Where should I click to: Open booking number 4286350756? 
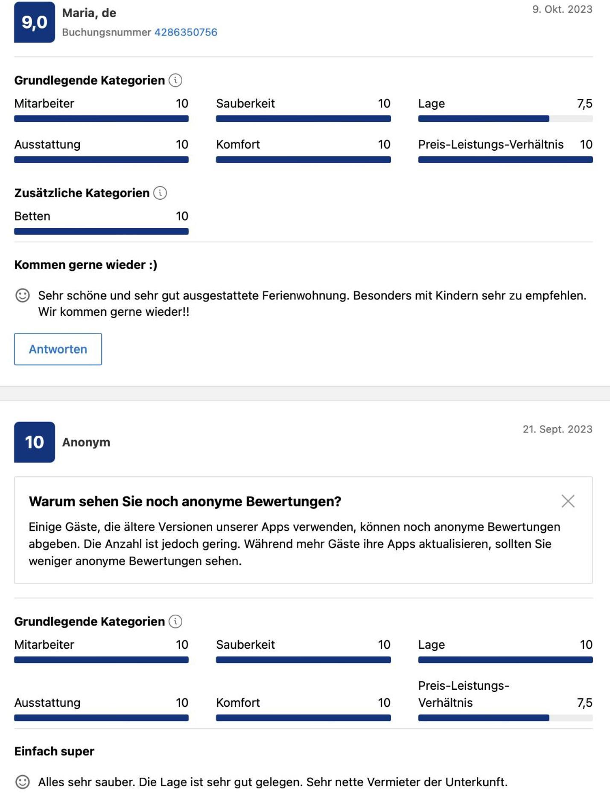tap(186, 32)
